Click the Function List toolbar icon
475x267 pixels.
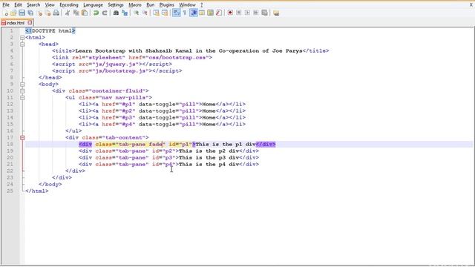(219, 13)
